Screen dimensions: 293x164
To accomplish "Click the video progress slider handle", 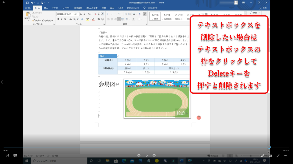I will click(x=269, y=147).
